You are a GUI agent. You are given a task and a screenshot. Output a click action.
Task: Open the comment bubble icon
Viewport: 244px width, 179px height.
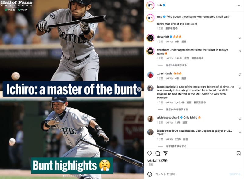pyautogui.click(x=158, y=153)
